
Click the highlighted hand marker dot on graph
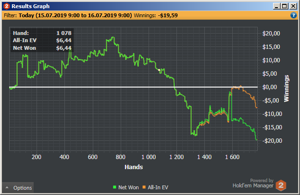click(159, 70)
